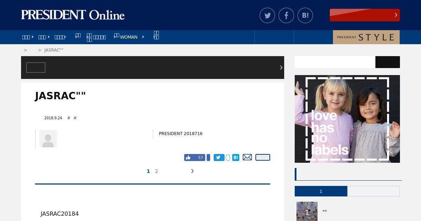Open Twitter from the header circle icon
This screenshot has width=421, height=221.
pos(267,15)
